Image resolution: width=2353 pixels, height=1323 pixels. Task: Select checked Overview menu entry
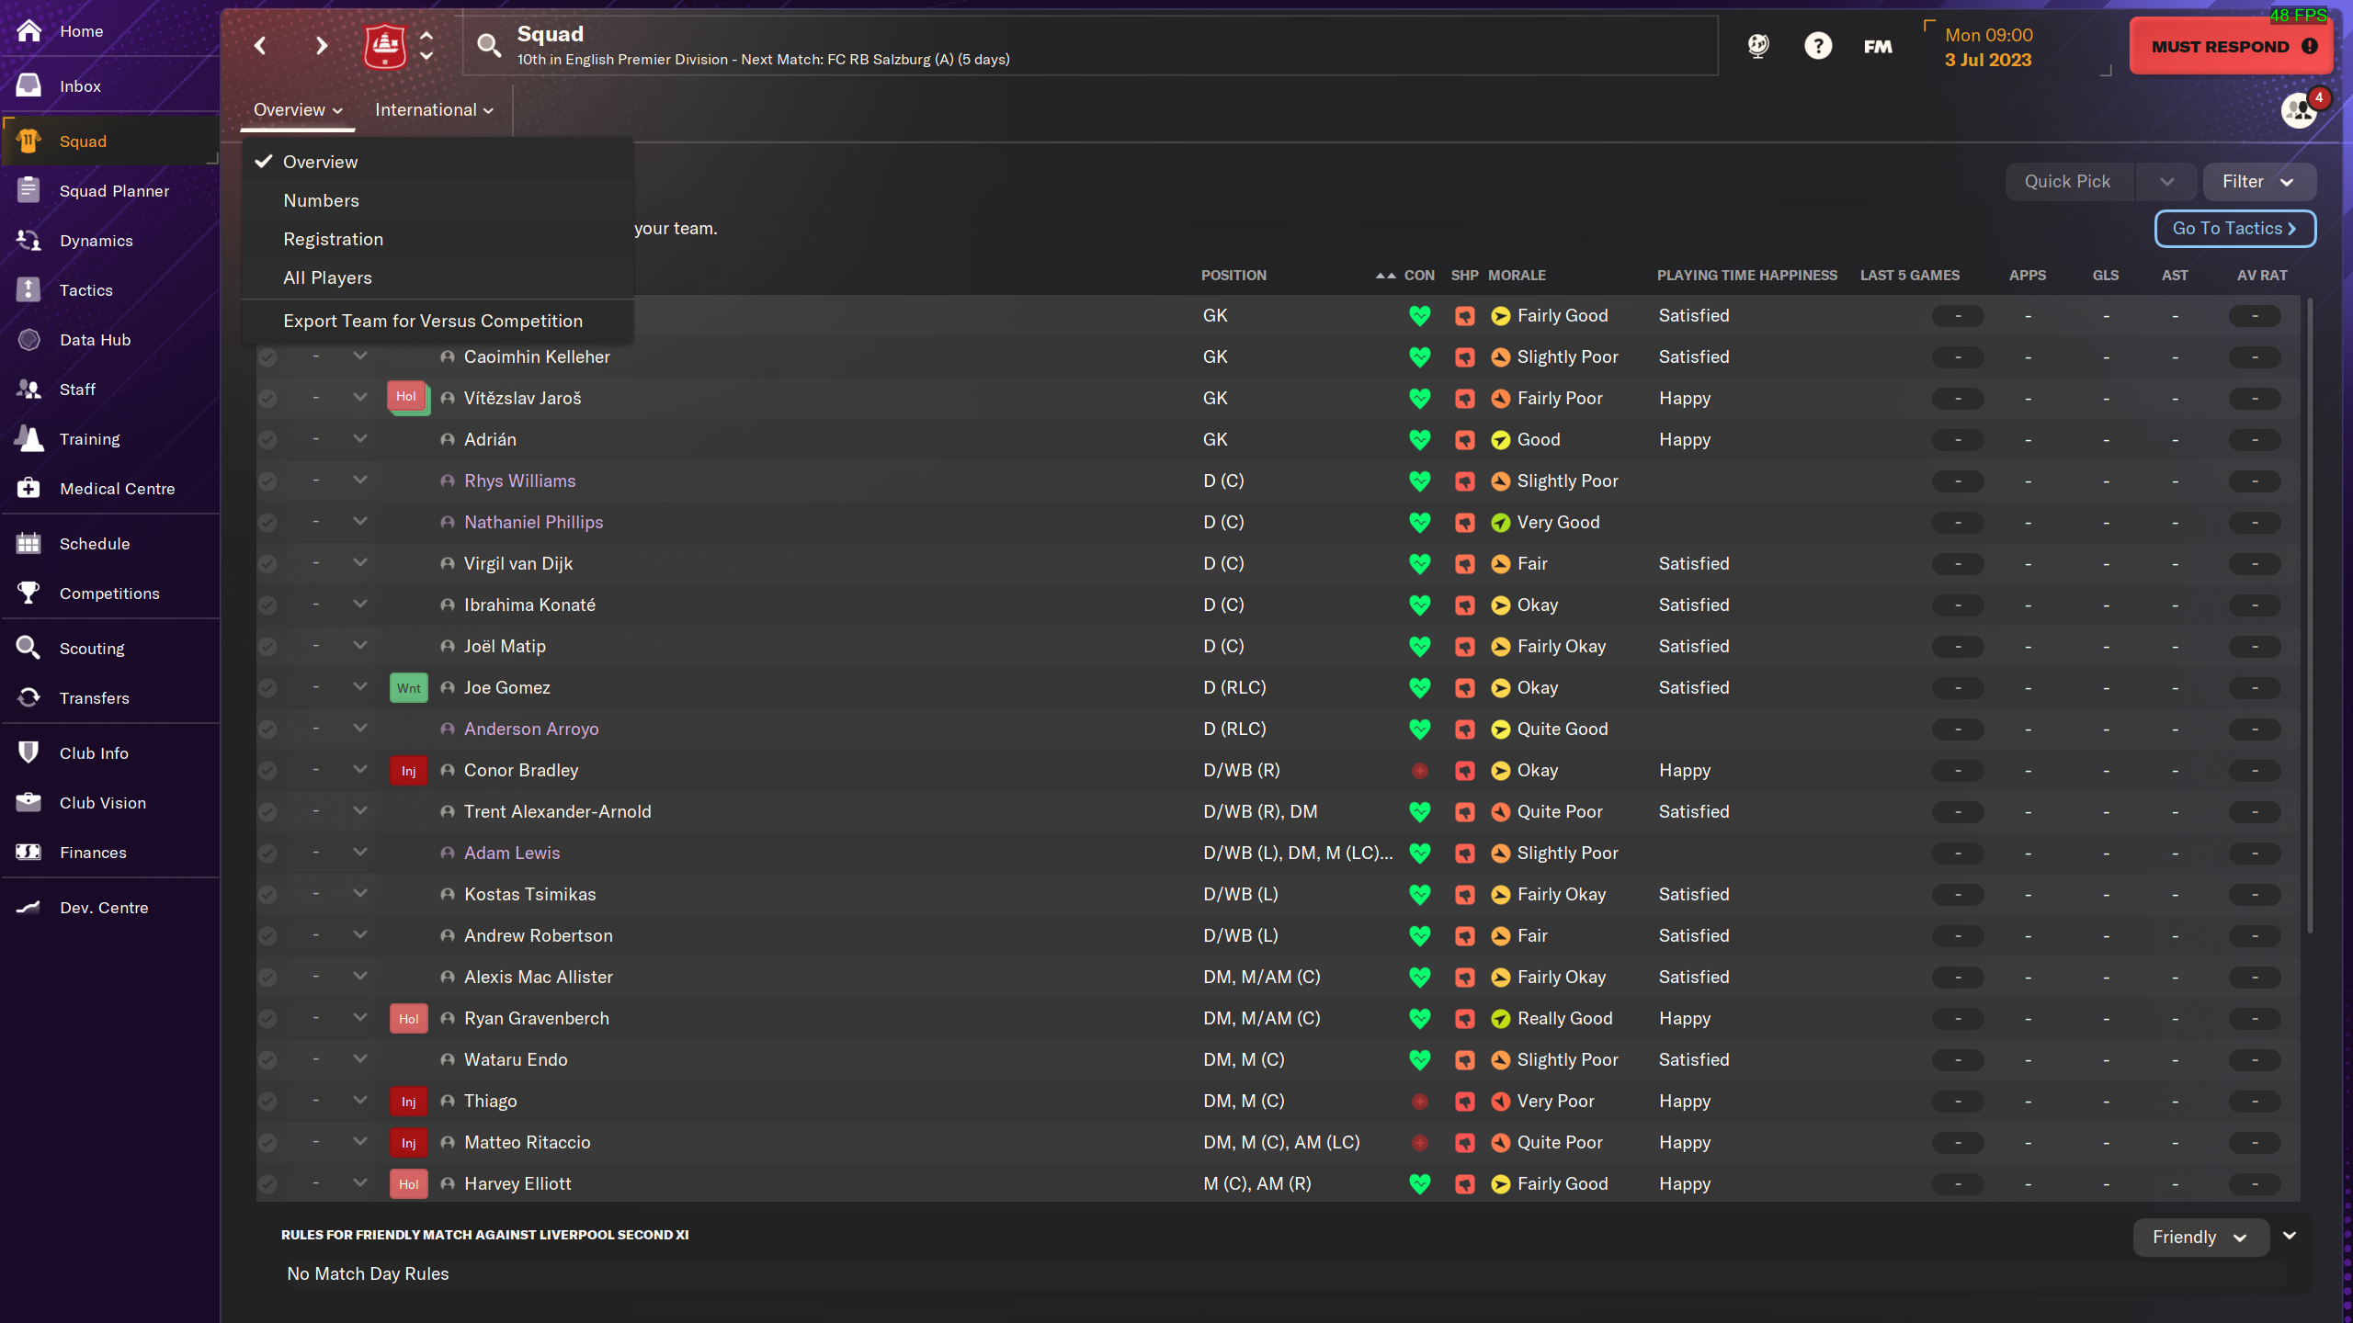(x=438, y=162)
